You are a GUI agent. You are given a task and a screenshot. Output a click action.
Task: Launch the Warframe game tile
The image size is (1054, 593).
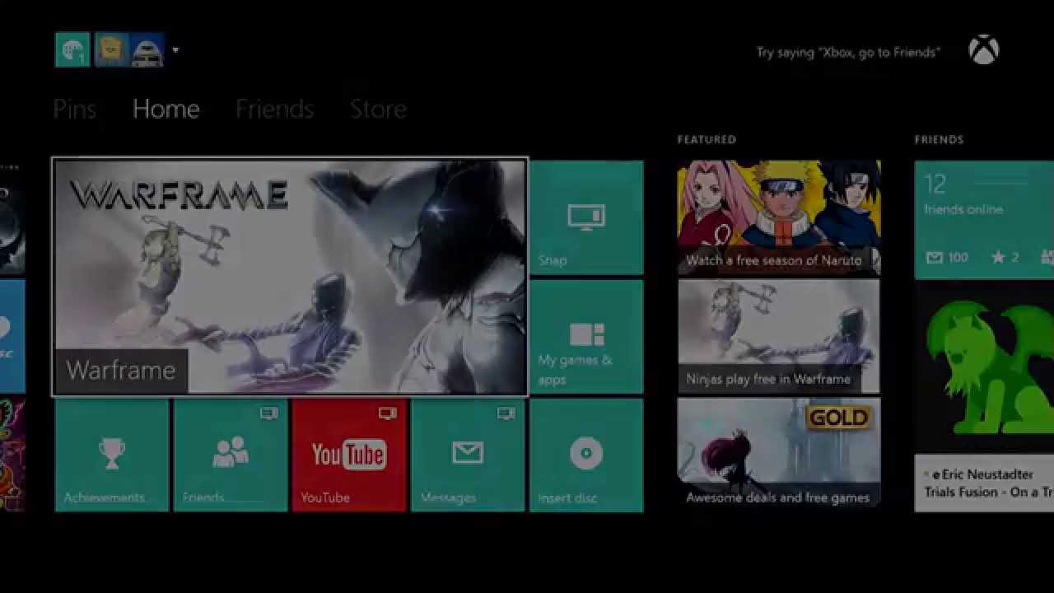tap(290, 278)
